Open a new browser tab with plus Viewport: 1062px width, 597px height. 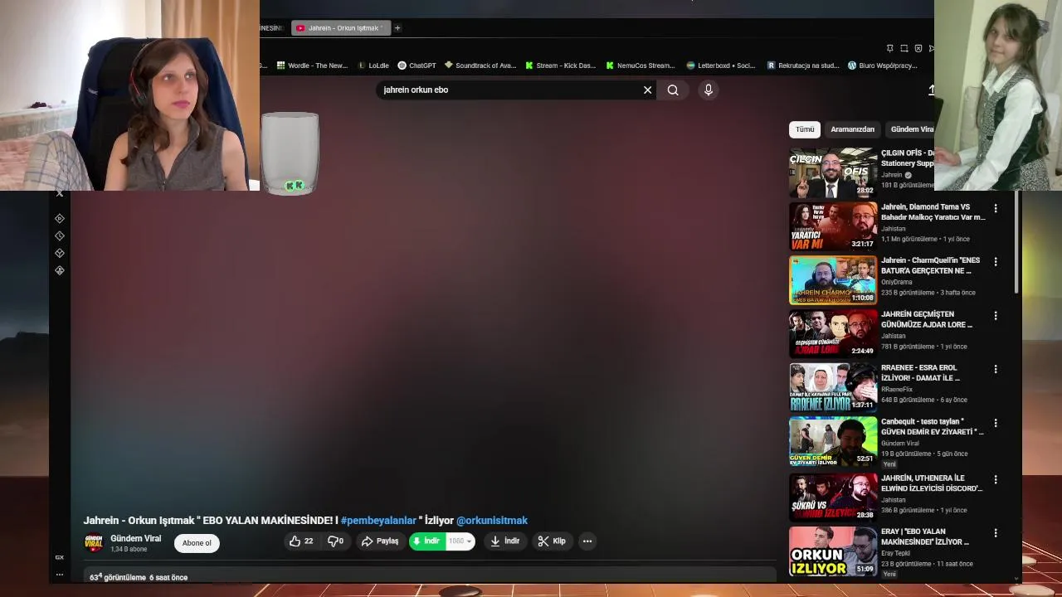click(x=397, y=28)
